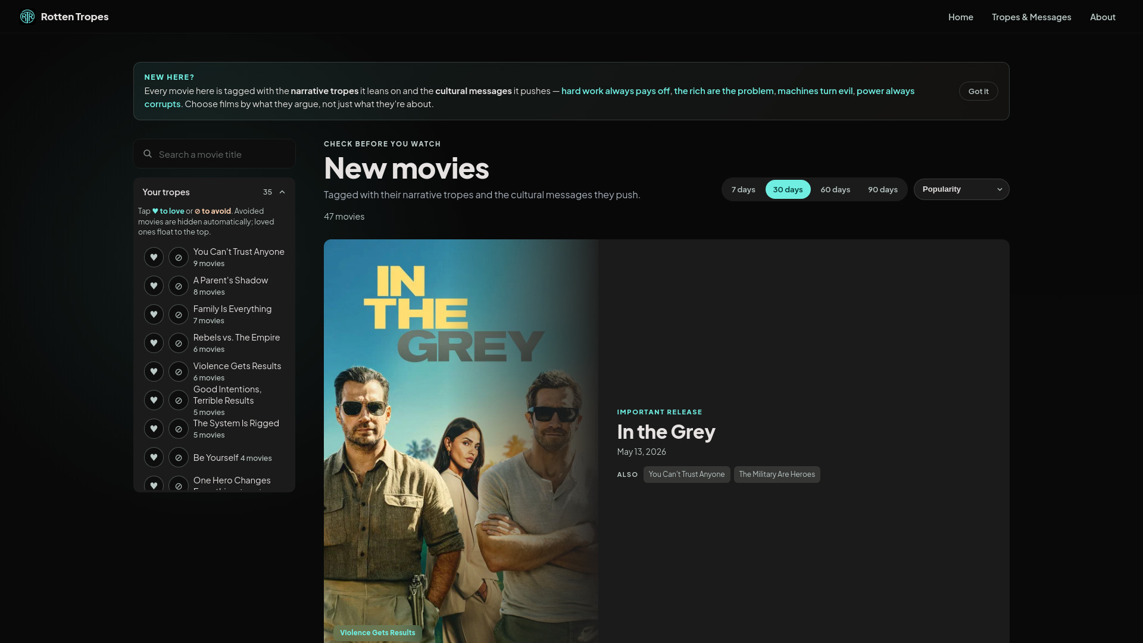Open the In the Grey poster
The height and width of the screenshot is (643, 1143).
(x=461, y=441)
